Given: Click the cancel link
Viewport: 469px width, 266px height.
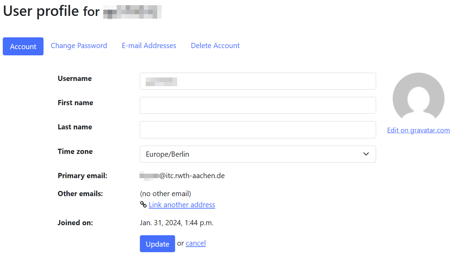Looking at the screenshot, I should pyautogui.click(x=195, y=243).
